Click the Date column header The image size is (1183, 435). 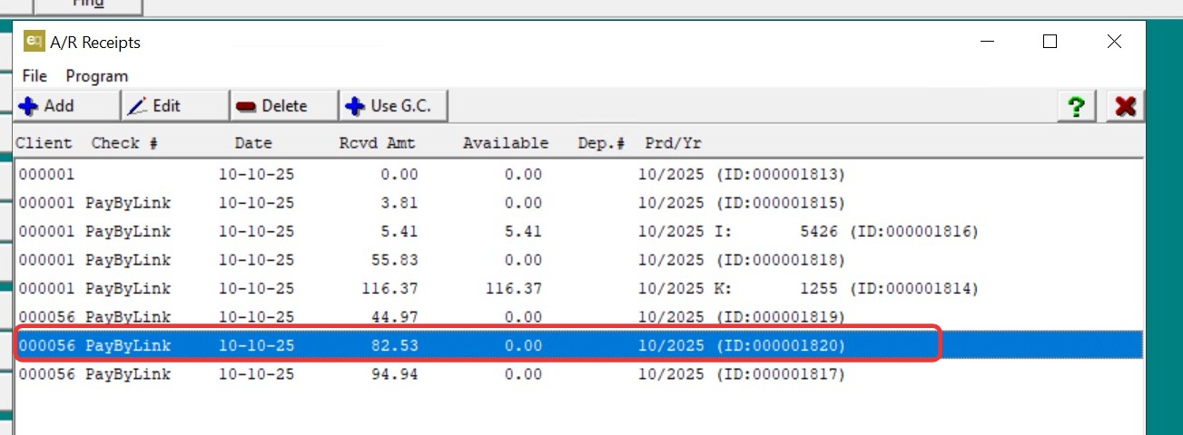253,143
